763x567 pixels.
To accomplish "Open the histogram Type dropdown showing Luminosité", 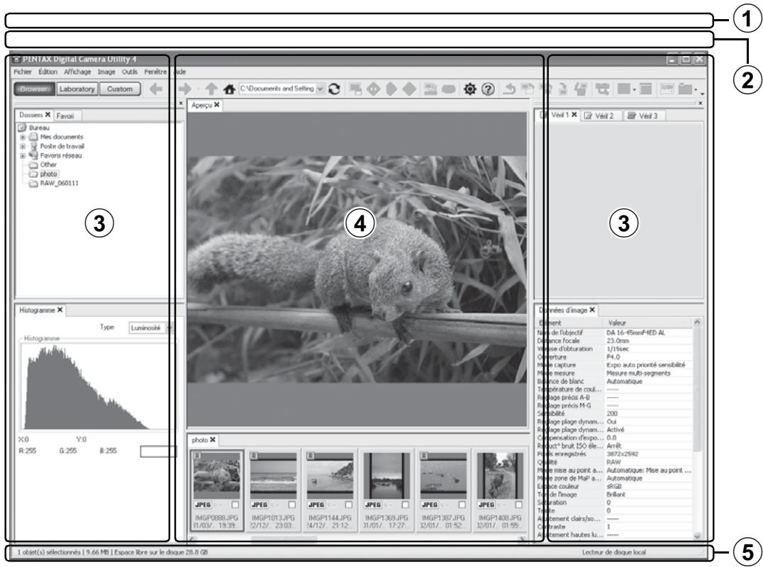I will click(151, 327).
